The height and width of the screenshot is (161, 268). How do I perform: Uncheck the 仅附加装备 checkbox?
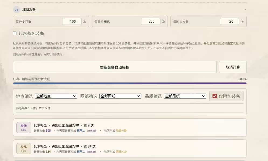215,96
